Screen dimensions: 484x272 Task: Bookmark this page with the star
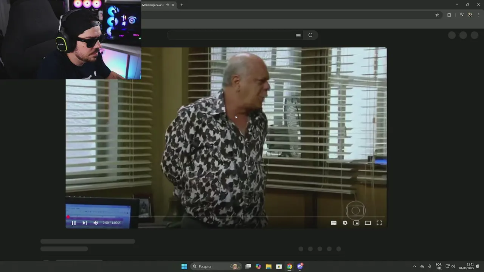[x=437, y=15]
